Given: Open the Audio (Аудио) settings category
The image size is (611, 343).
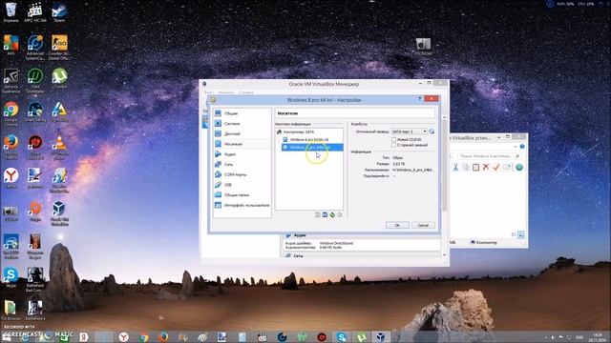Looking at the screenshot, I should 242,154.
